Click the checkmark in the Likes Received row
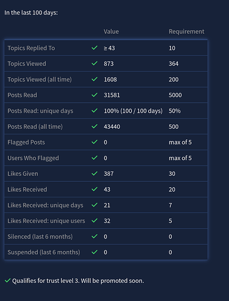Image resolution: width=229 pixels, height=301 pixels. [94, 189]
